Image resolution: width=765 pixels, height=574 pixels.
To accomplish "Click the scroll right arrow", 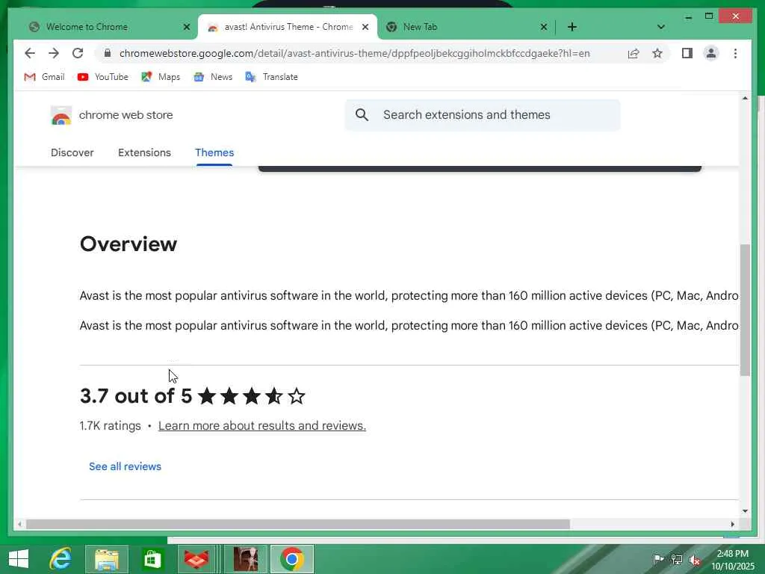I will click(x=732, y=524).
